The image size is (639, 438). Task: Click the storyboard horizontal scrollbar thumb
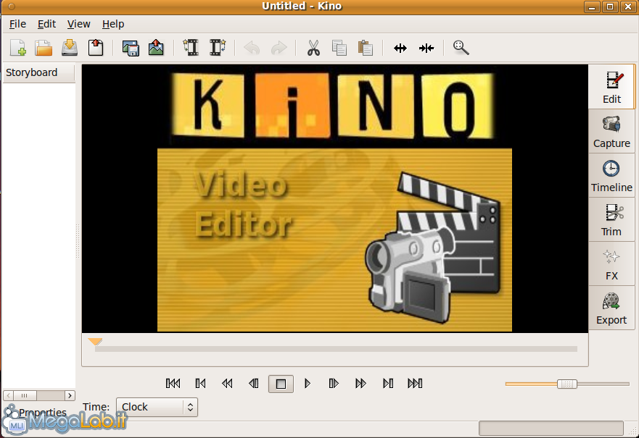pos(25,395)
